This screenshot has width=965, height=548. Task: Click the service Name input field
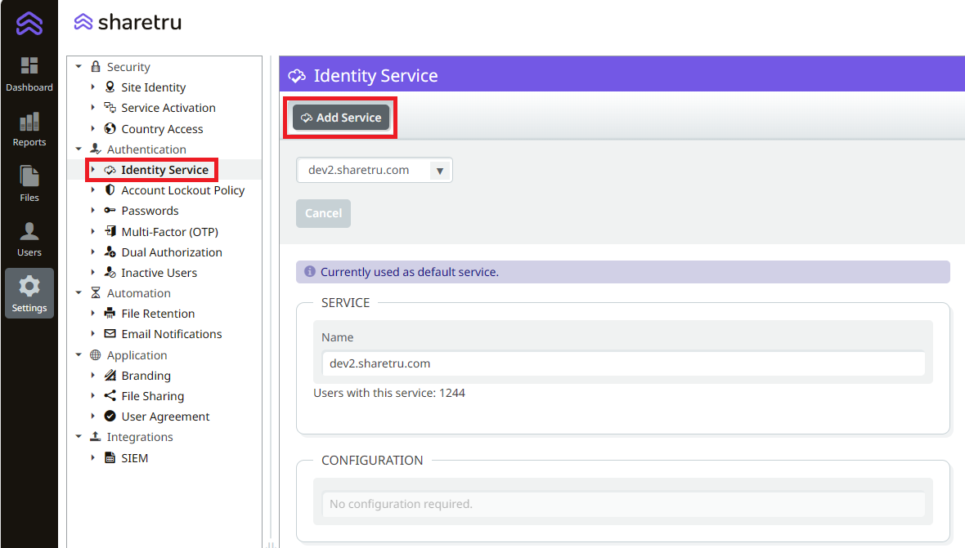(x=624, y=363)
